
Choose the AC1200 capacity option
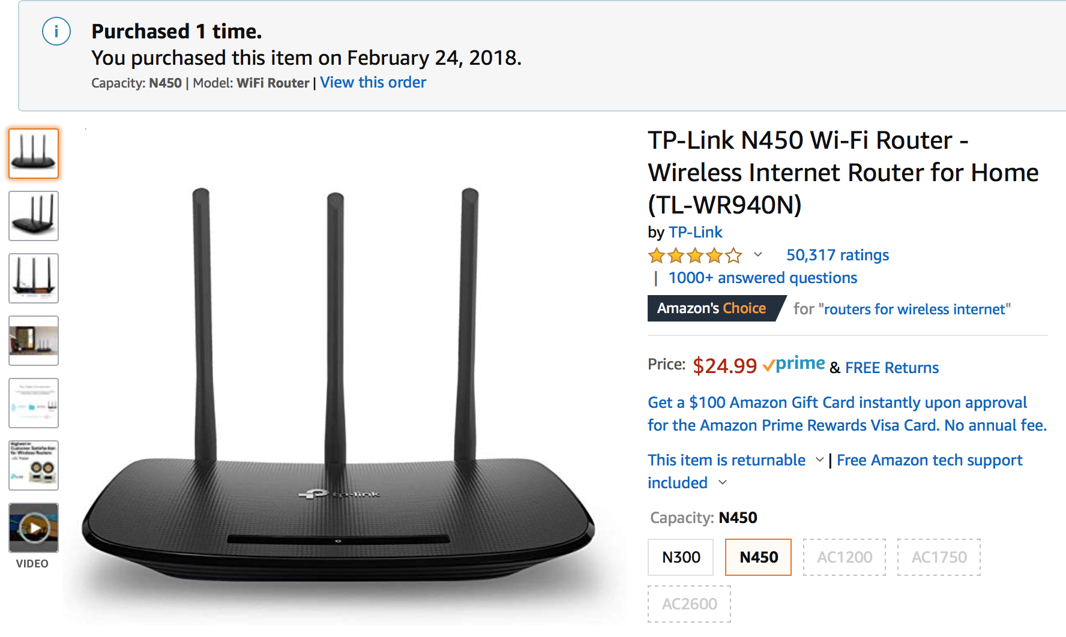pyautogui.click(x=844, y=557)
